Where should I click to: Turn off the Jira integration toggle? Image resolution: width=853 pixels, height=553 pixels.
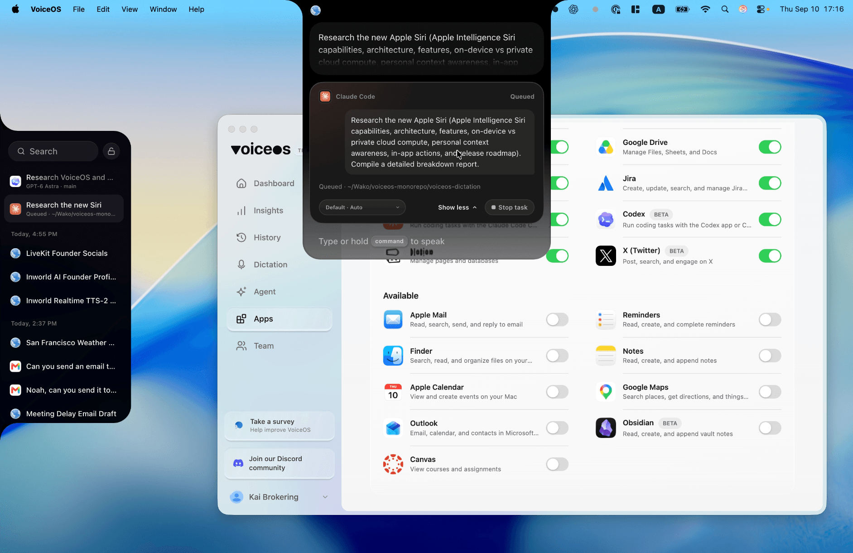(770, 183)
